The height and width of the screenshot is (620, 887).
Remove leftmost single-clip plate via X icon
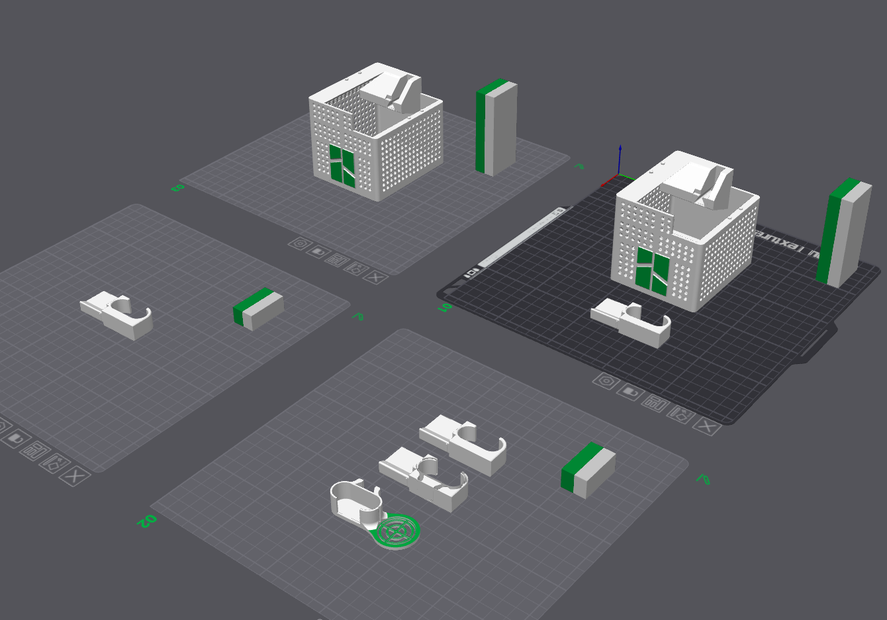point(76,475)
